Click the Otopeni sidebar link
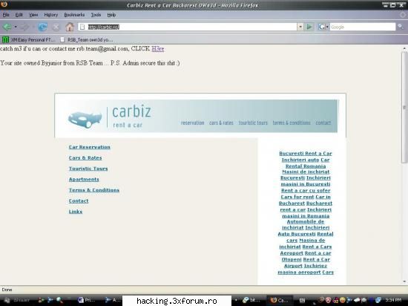The height and width of the screenshot is (306, 408). (x=292, y=260)
